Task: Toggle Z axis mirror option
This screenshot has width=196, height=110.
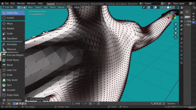Action: (160, 104)
